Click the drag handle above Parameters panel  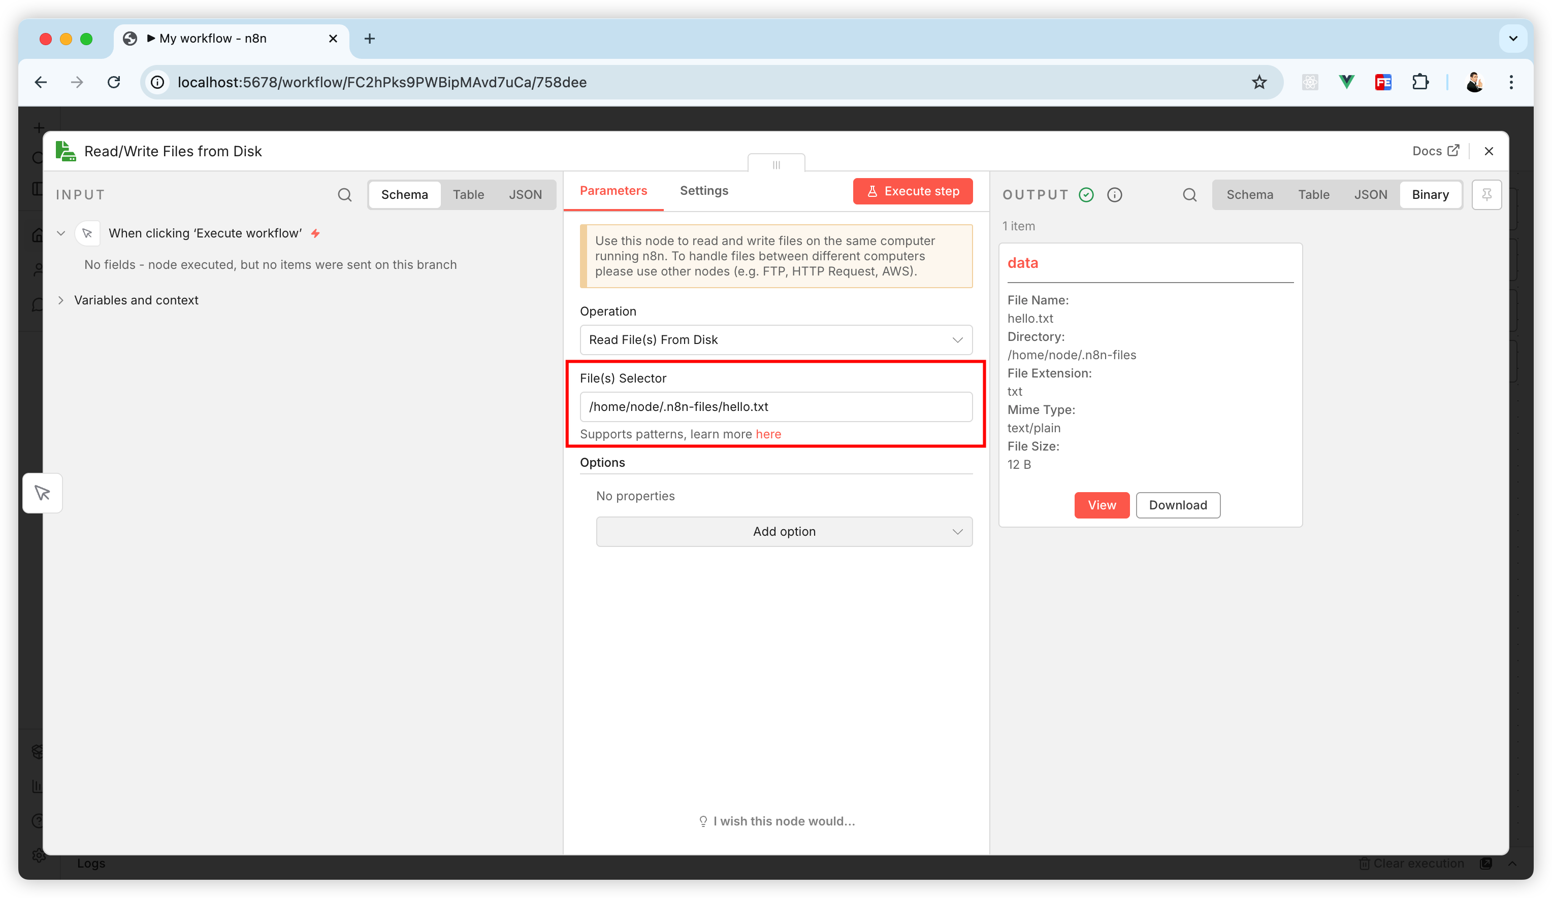point(776,164)
